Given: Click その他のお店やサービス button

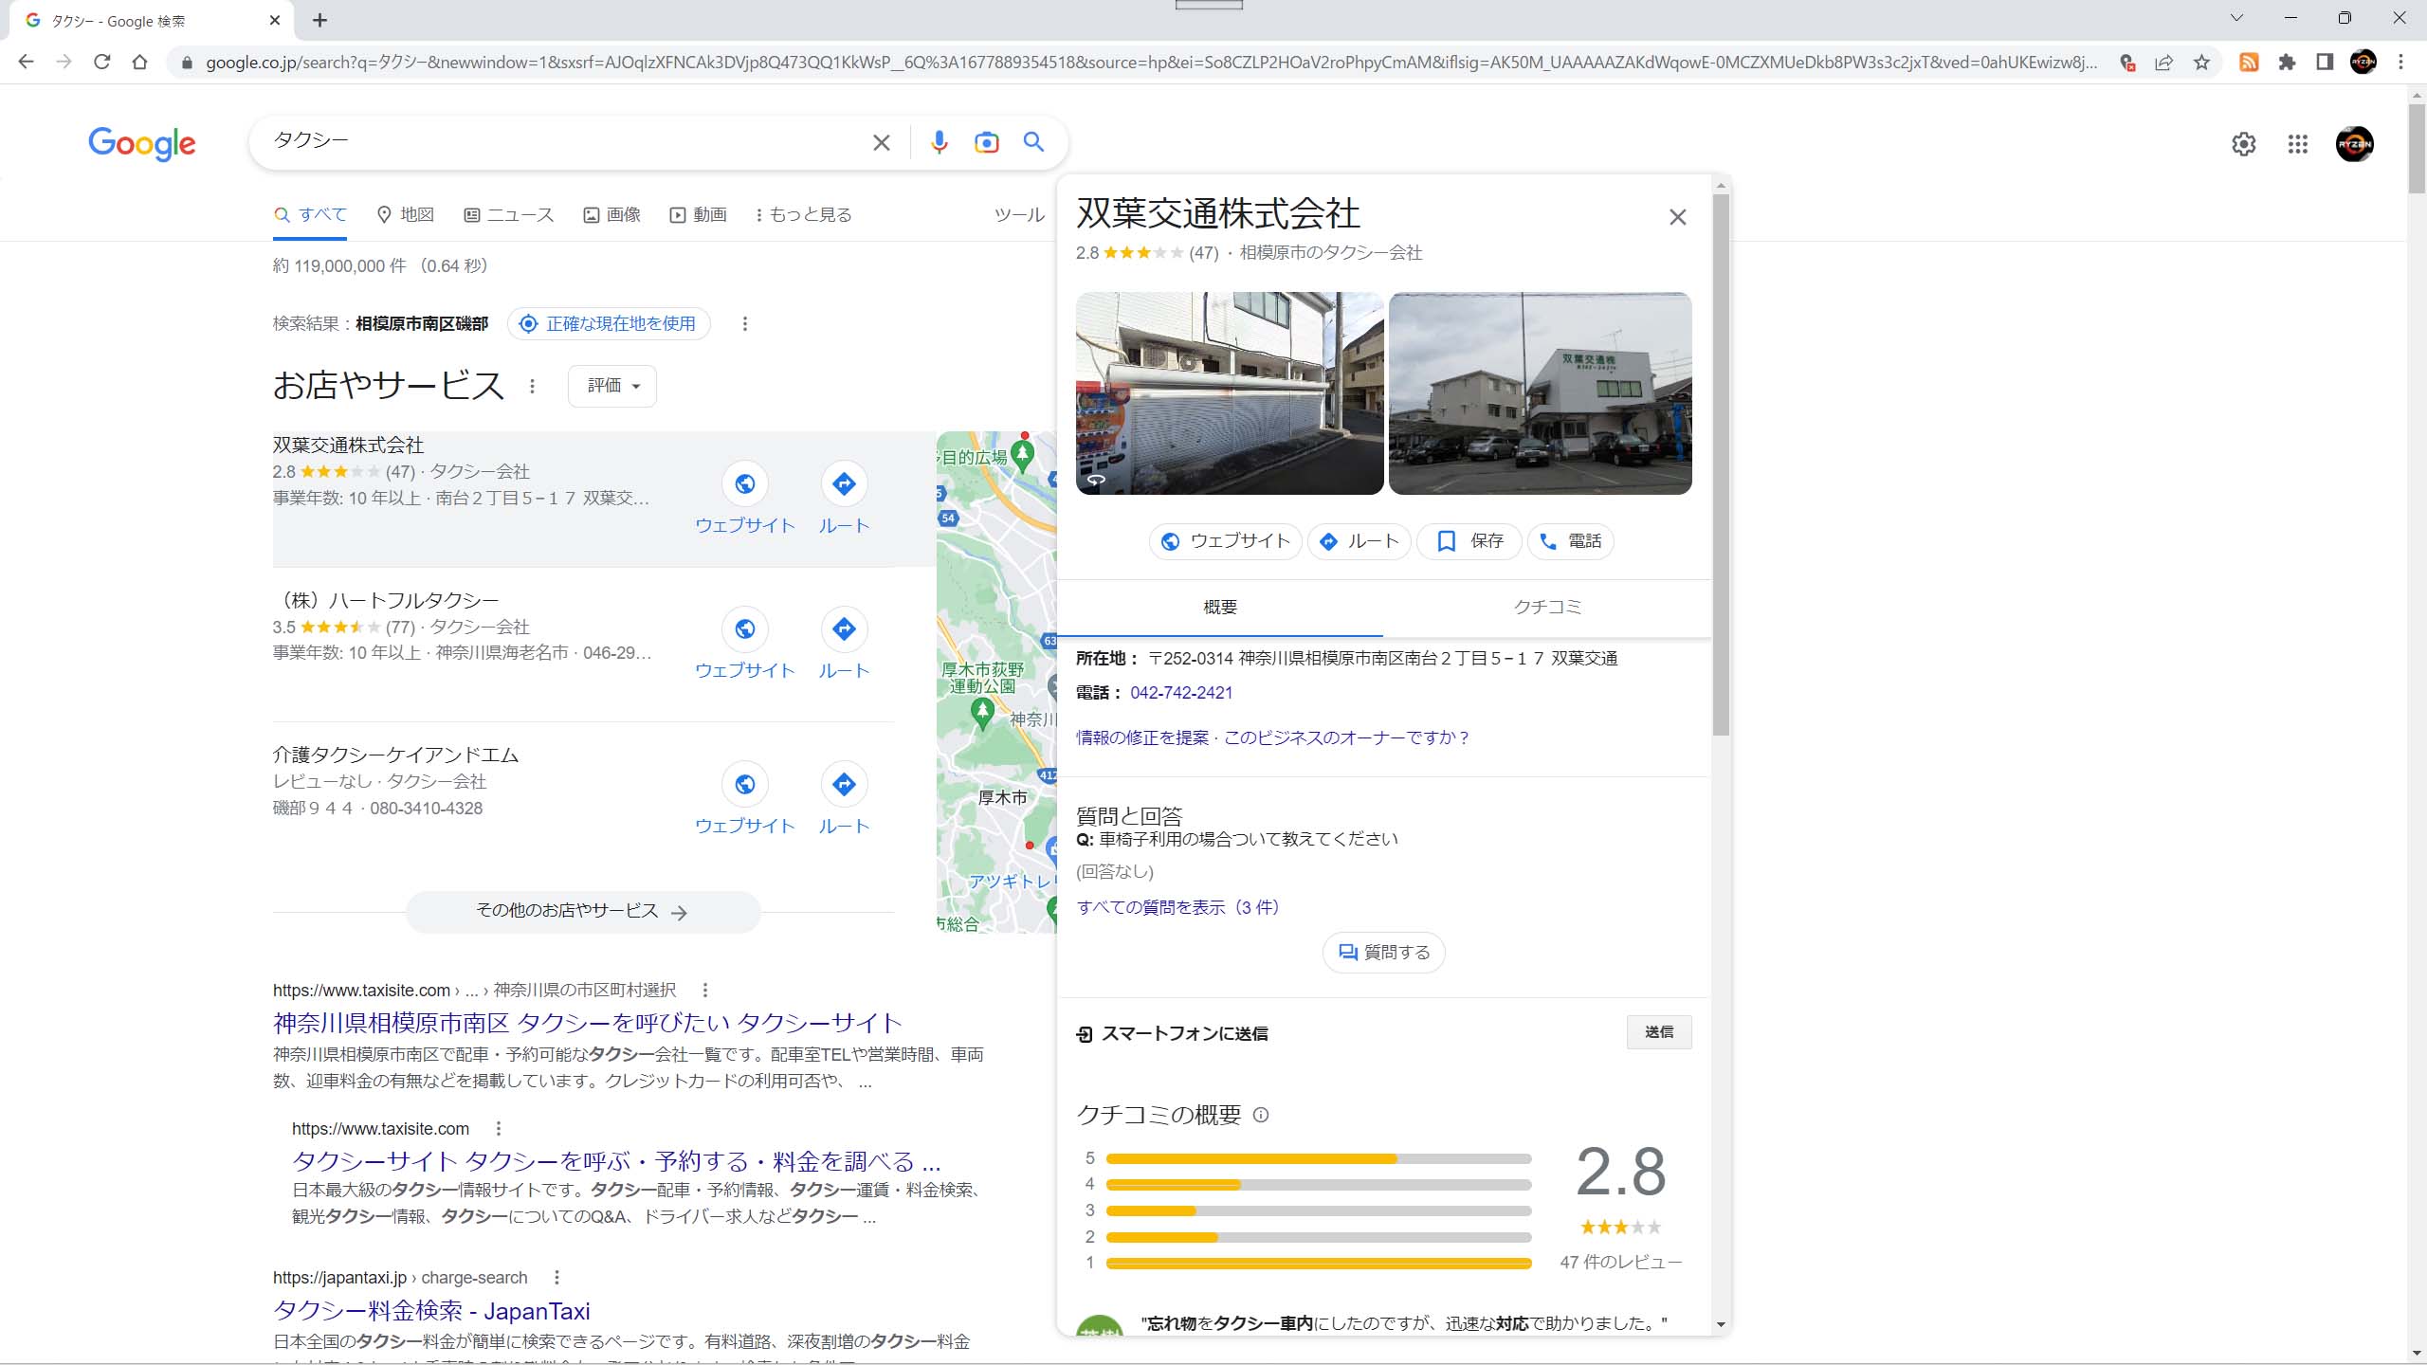Looking at the screenshot, I should [583, 911].
